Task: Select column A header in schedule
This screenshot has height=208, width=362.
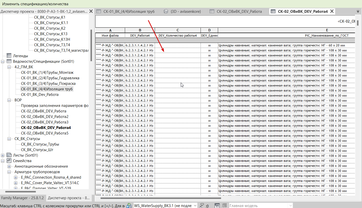Action: tap(110, 30)
